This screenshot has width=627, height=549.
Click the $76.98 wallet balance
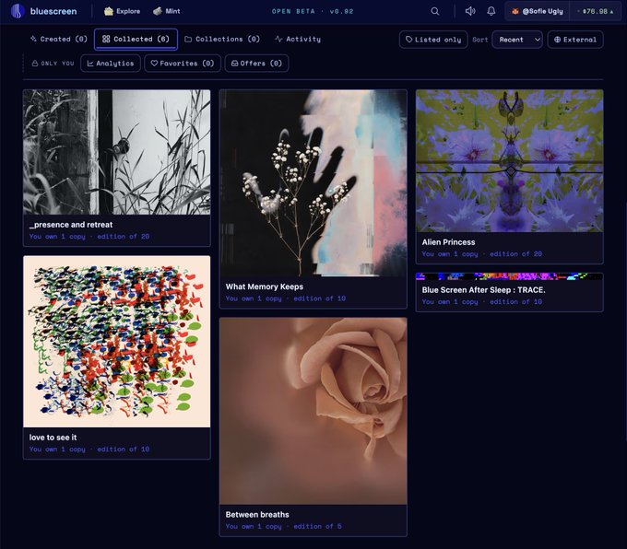[x=596, y=11]
